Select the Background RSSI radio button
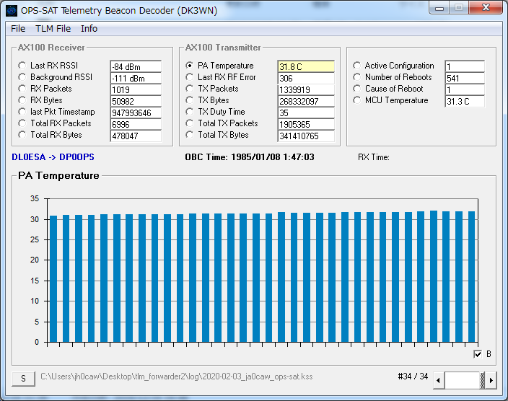 pos(22,77)
